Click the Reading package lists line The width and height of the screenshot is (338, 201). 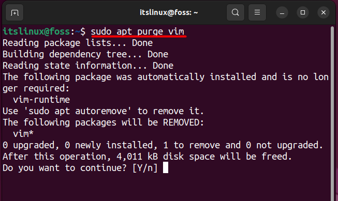pyautogui.click(x=78, y=43)
